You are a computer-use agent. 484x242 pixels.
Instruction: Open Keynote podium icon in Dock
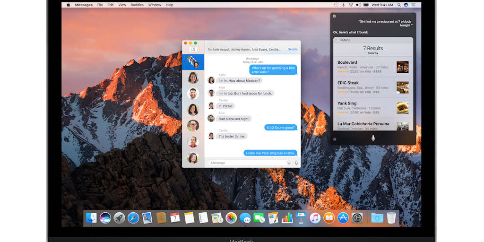(x=301, y=218)
